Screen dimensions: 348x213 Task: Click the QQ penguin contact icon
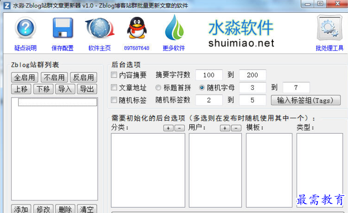pos(137,28)
